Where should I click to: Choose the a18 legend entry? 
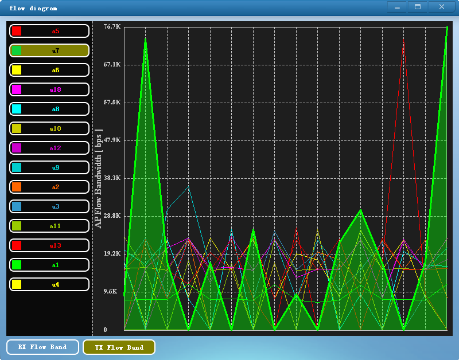[x=49, y=89]
